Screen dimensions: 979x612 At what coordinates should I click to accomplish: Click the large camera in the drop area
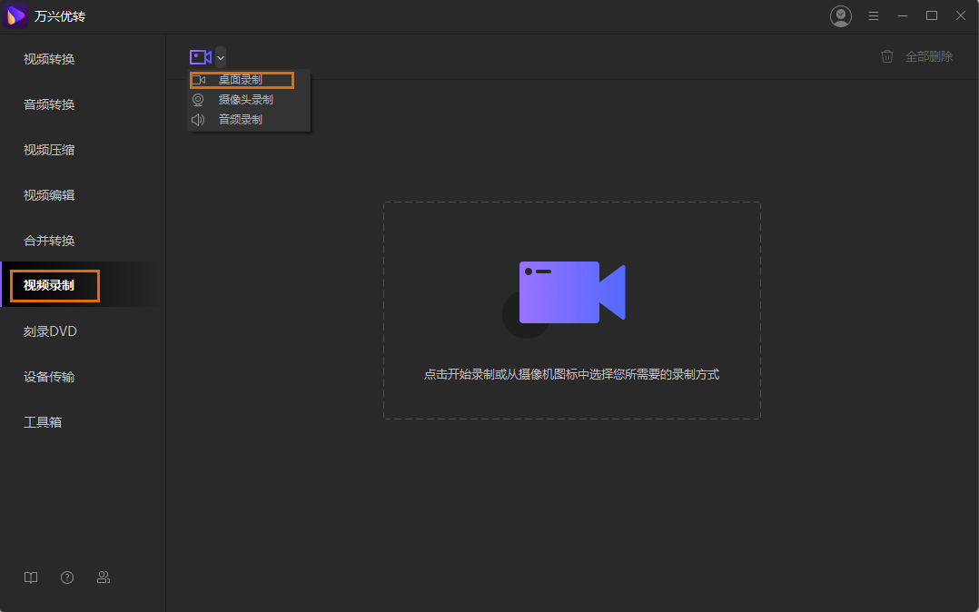click(571, 292)
